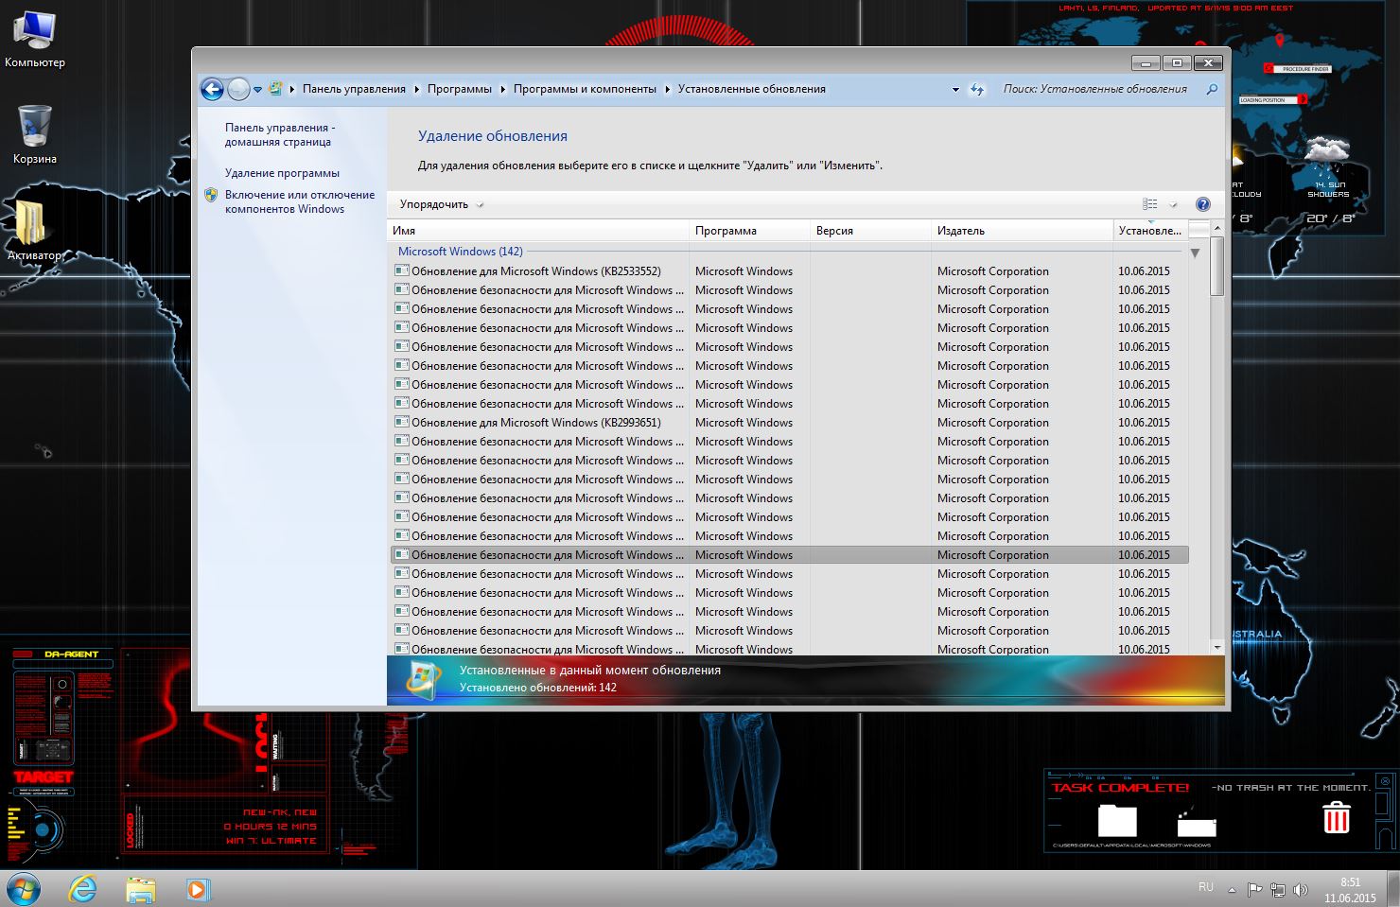
Task: Show hidden tray icons arrow
Action: point(1232,890)
